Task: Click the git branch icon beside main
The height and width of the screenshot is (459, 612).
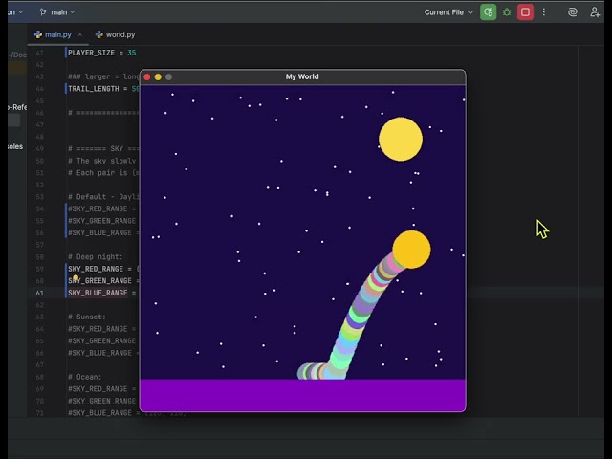Action: (43, 12)
